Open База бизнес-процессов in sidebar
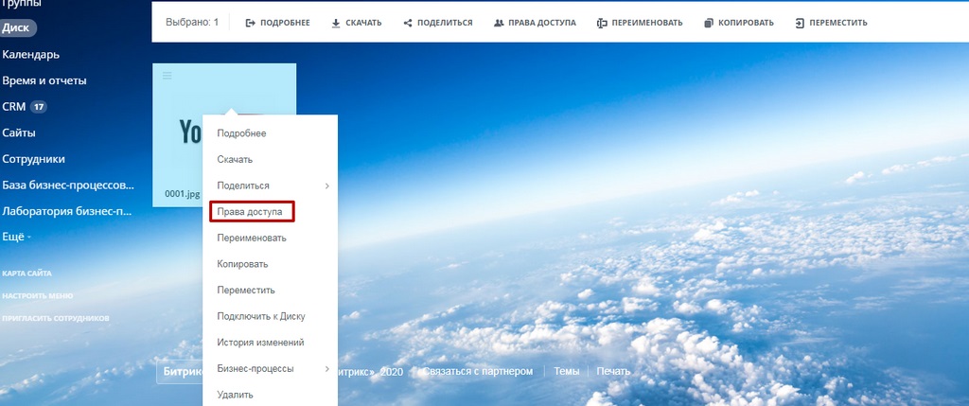Screen dimensions: 969x406 68,185
